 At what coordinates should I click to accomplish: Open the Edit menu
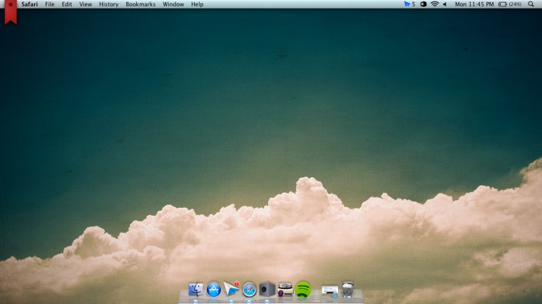pyautogui.click(x=67, y=4)
